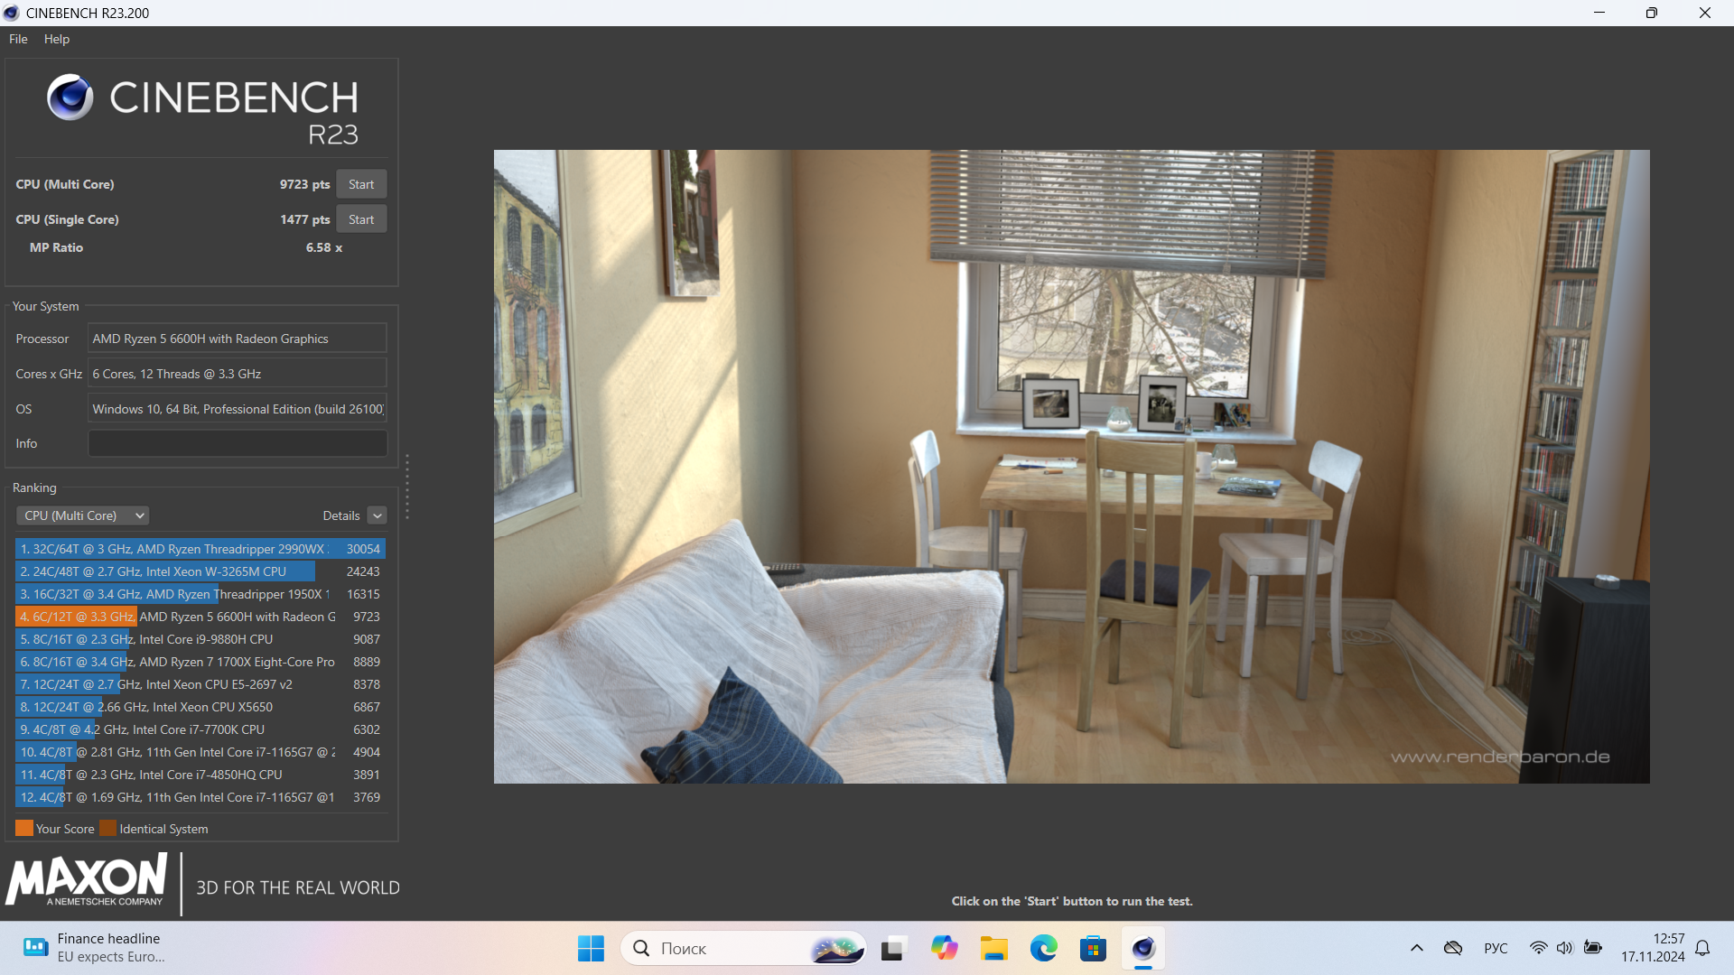
Task: Start the CPU Multi Core test
Action: pos(361,184)
